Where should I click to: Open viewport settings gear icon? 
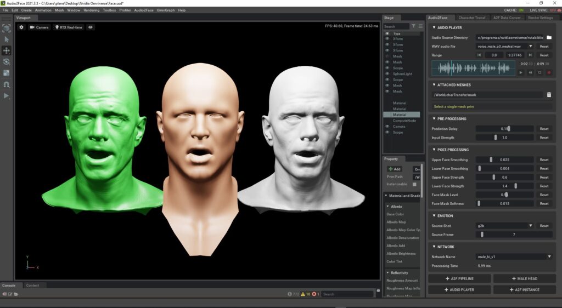click(21, 27)
